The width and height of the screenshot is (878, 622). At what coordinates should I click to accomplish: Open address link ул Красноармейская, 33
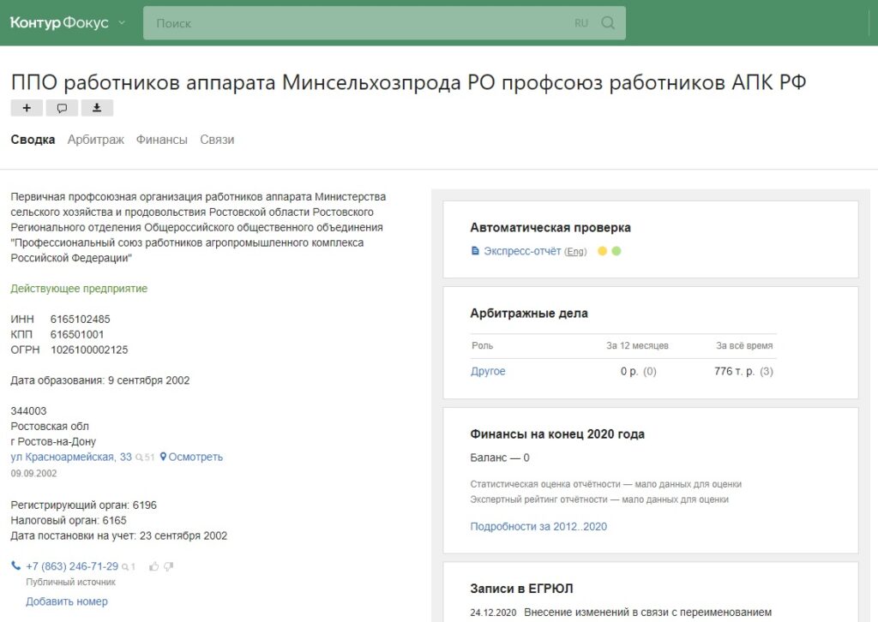71,457
